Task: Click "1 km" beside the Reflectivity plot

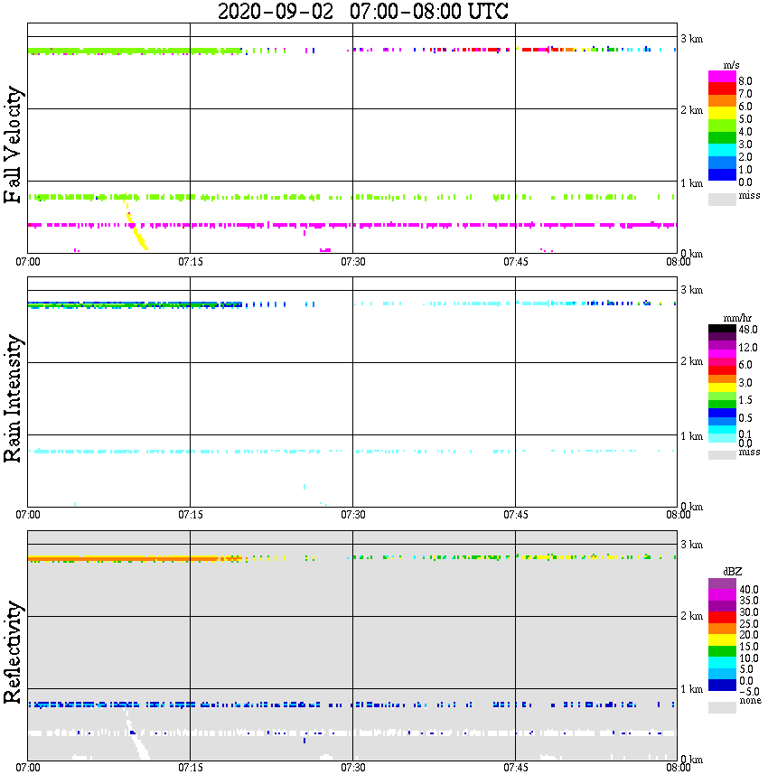Action: pos(692,689)
